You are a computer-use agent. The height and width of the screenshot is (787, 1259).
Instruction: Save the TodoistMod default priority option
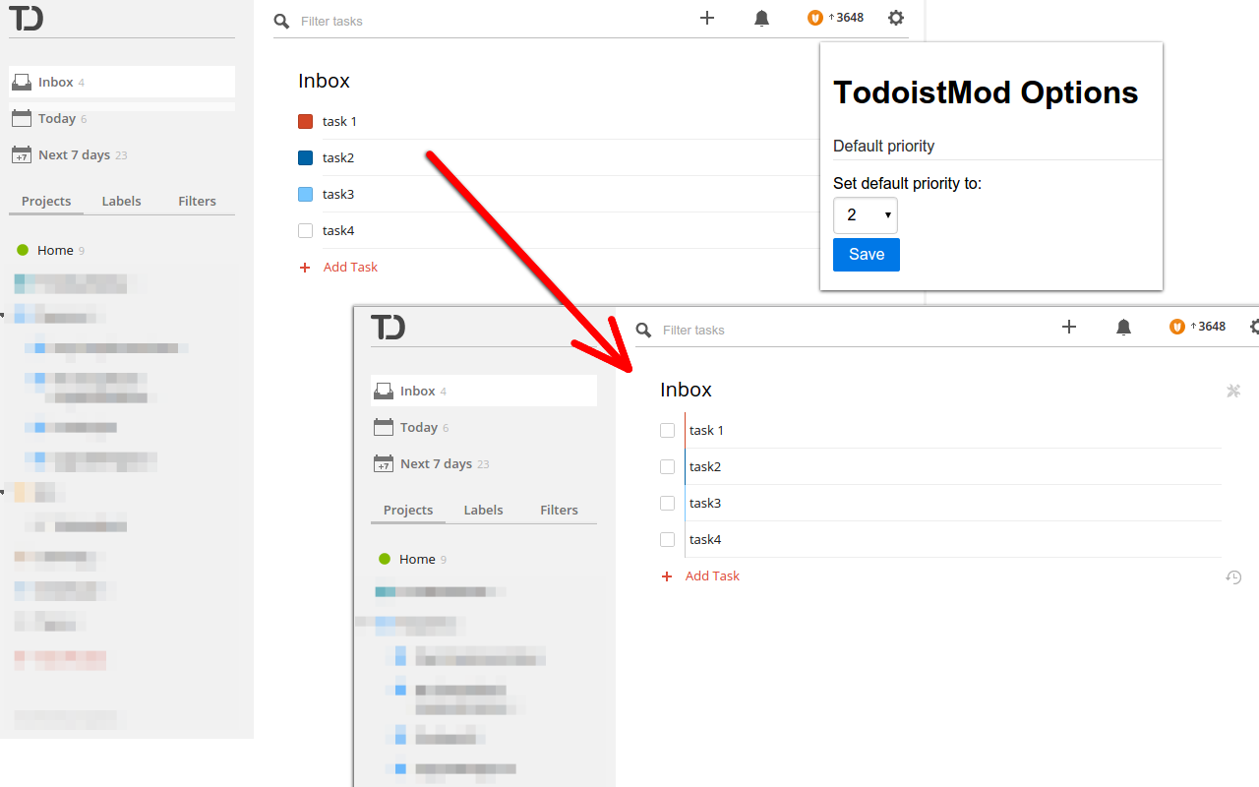[x=867, y=255]
